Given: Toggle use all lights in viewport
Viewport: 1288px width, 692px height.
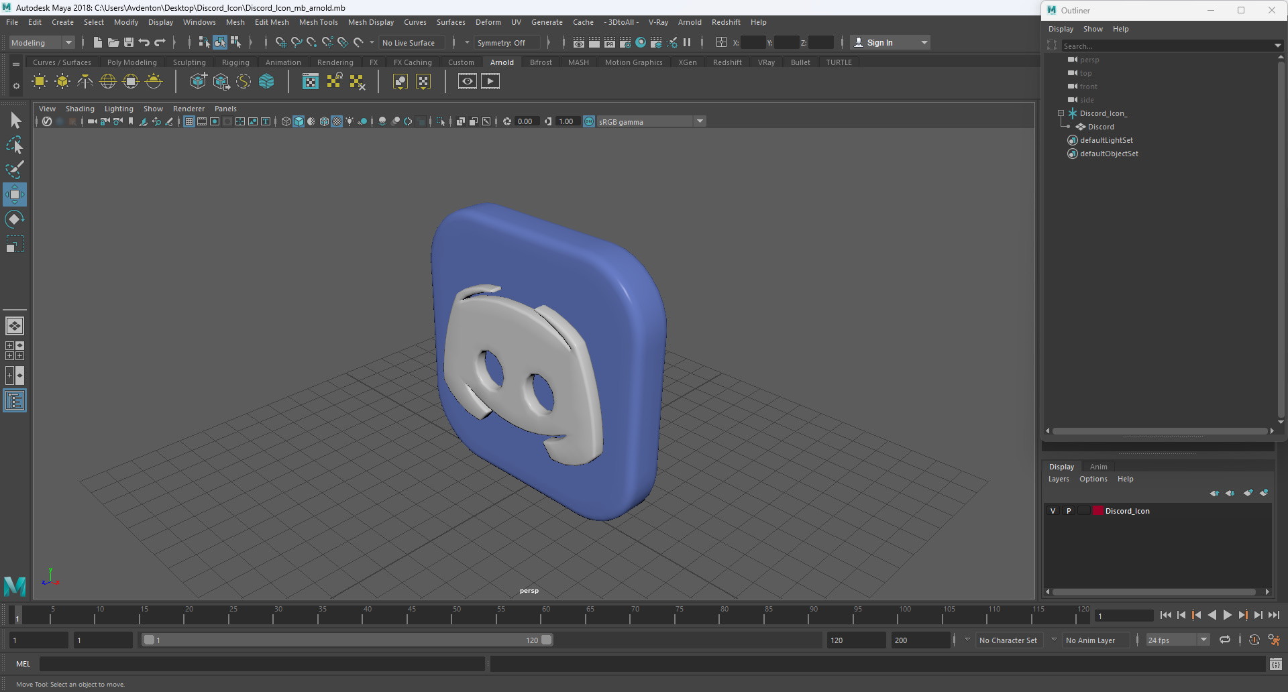Looking at the screenshot, I should click(x=350, y=121).
